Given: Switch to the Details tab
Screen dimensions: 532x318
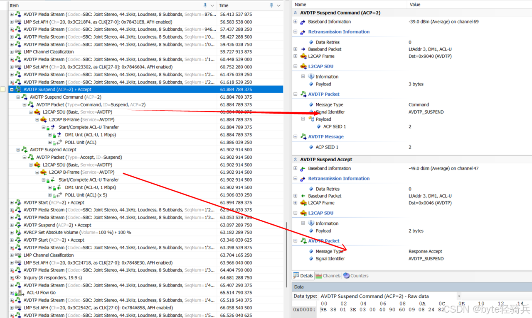Looking at the screenshot, I should click(303, 276).
